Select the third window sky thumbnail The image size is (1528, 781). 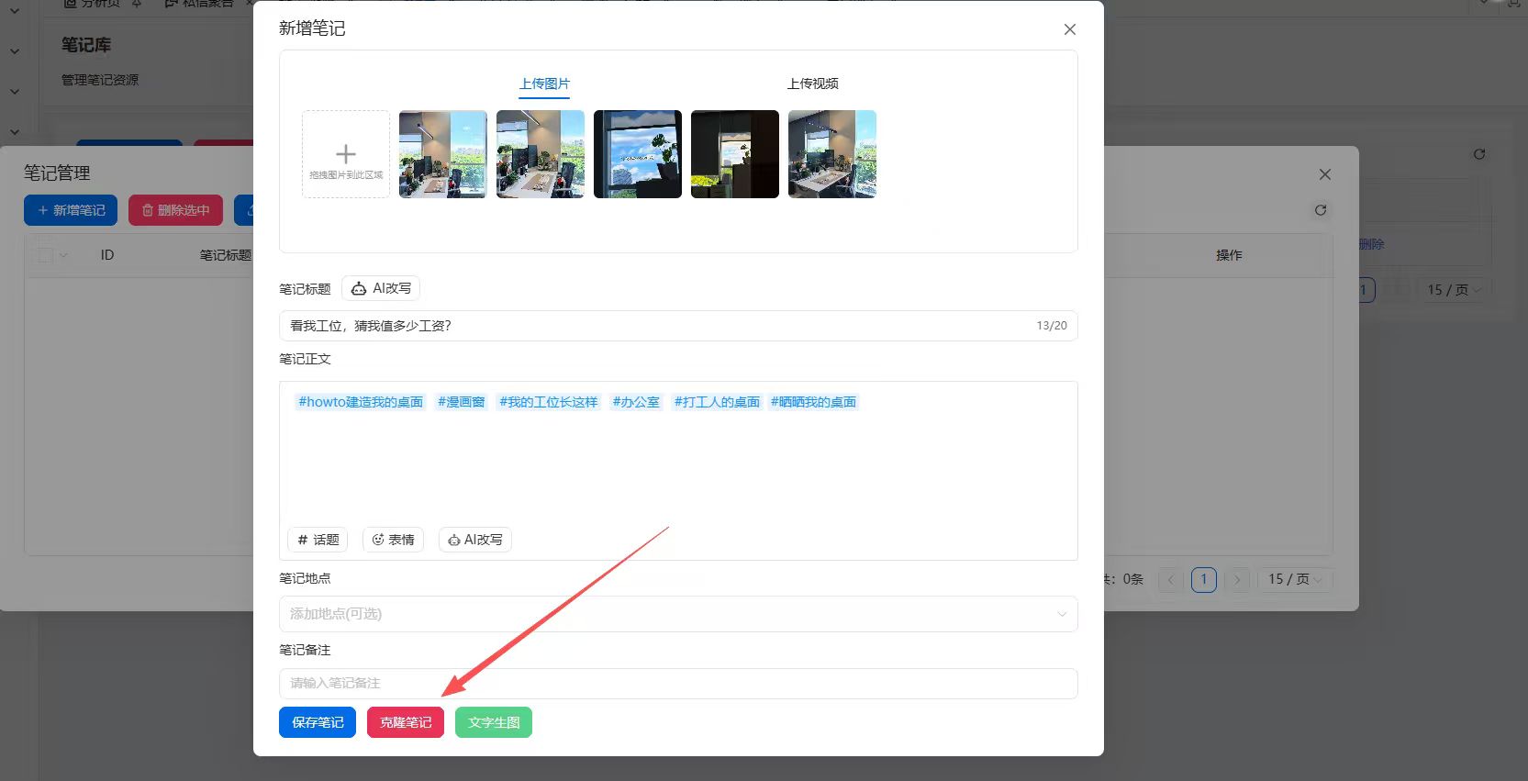click(x=638, y=154)
